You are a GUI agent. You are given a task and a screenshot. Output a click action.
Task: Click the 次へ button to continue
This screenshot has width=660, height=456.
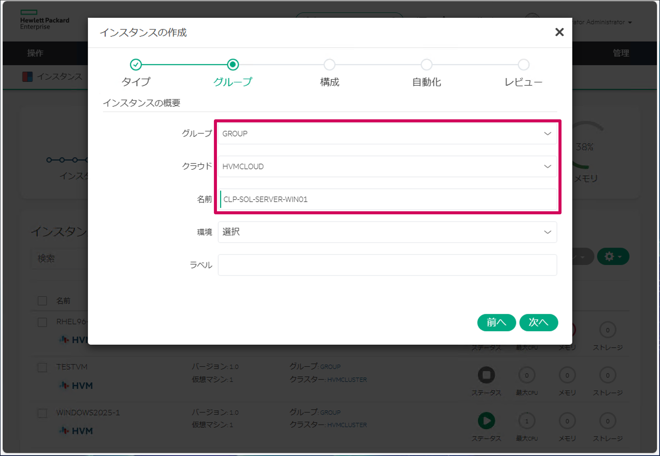[x=538, y=322]
